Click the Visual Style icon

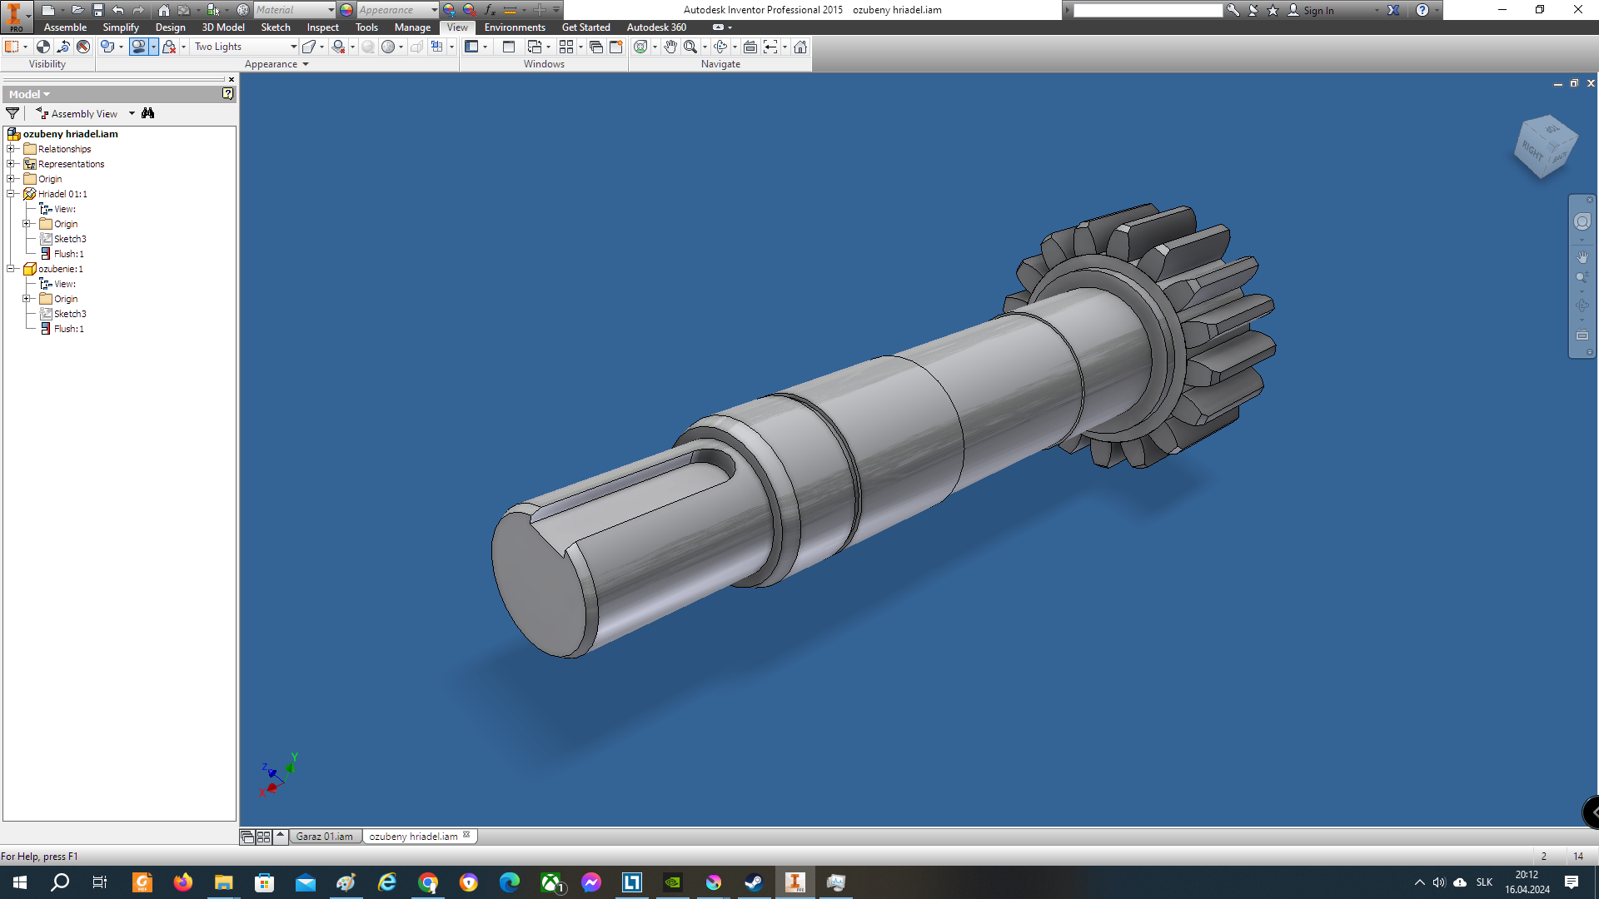107,47
